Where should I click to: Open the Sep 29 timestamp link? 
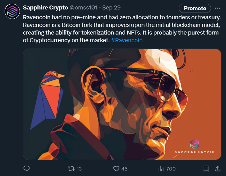[111, 8]
